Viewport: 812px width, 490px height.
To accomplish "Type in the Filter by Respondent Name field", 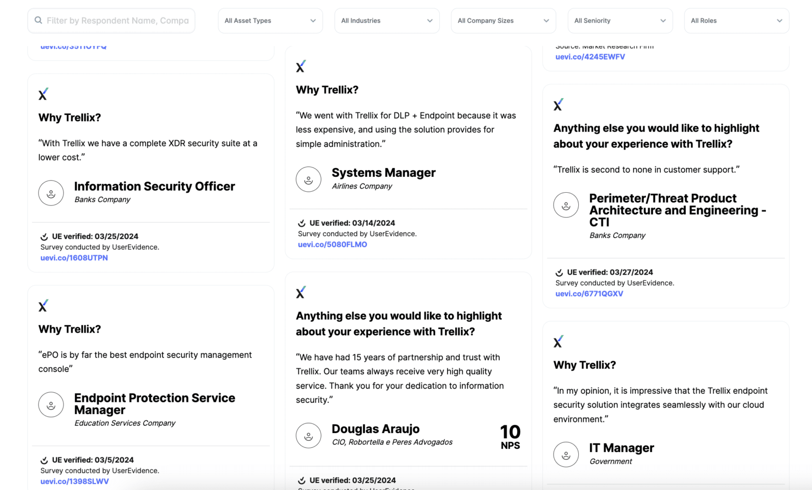I will [117, 21].
